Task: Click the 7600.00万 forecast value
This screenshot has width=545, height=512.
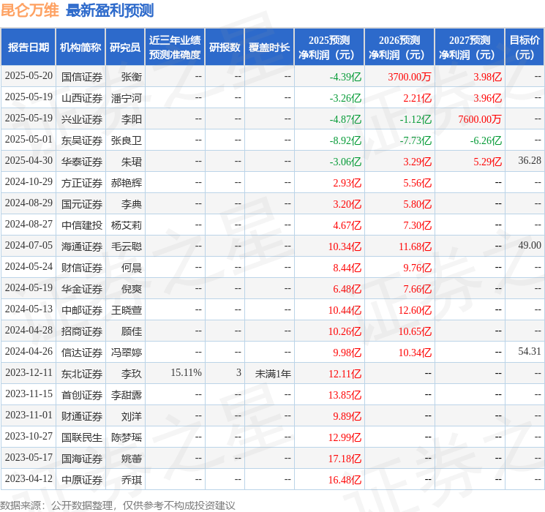Action: point(480,119)
